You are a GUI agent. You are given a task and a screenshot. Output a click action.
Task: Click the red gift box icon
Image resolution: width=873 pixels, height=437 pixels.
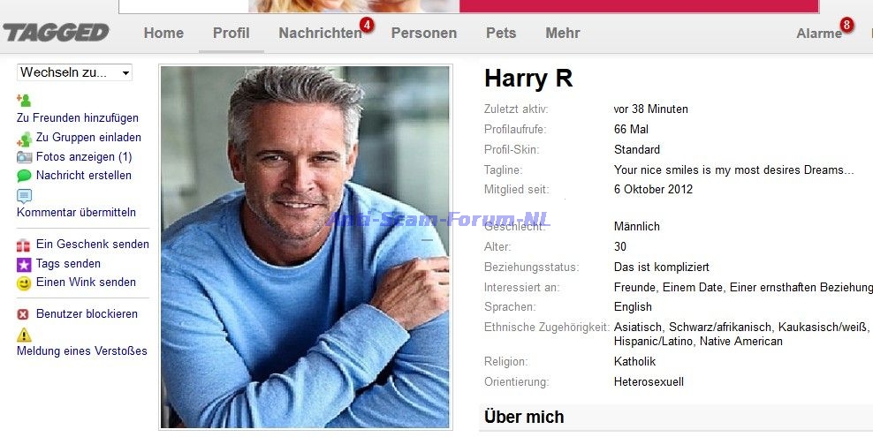(x=23, y=245)
